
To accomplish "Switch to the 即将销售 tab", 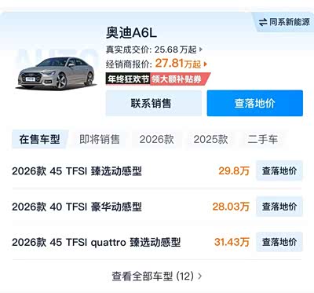I will coord(100,139).
